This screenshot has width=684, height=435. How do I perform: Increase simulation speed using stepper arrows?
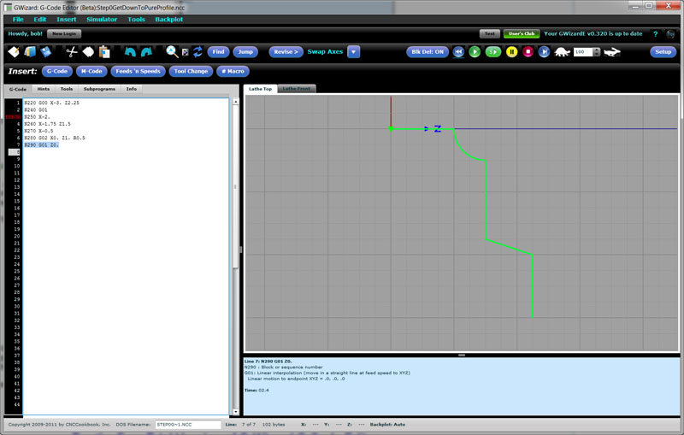[x=597, y=50]
